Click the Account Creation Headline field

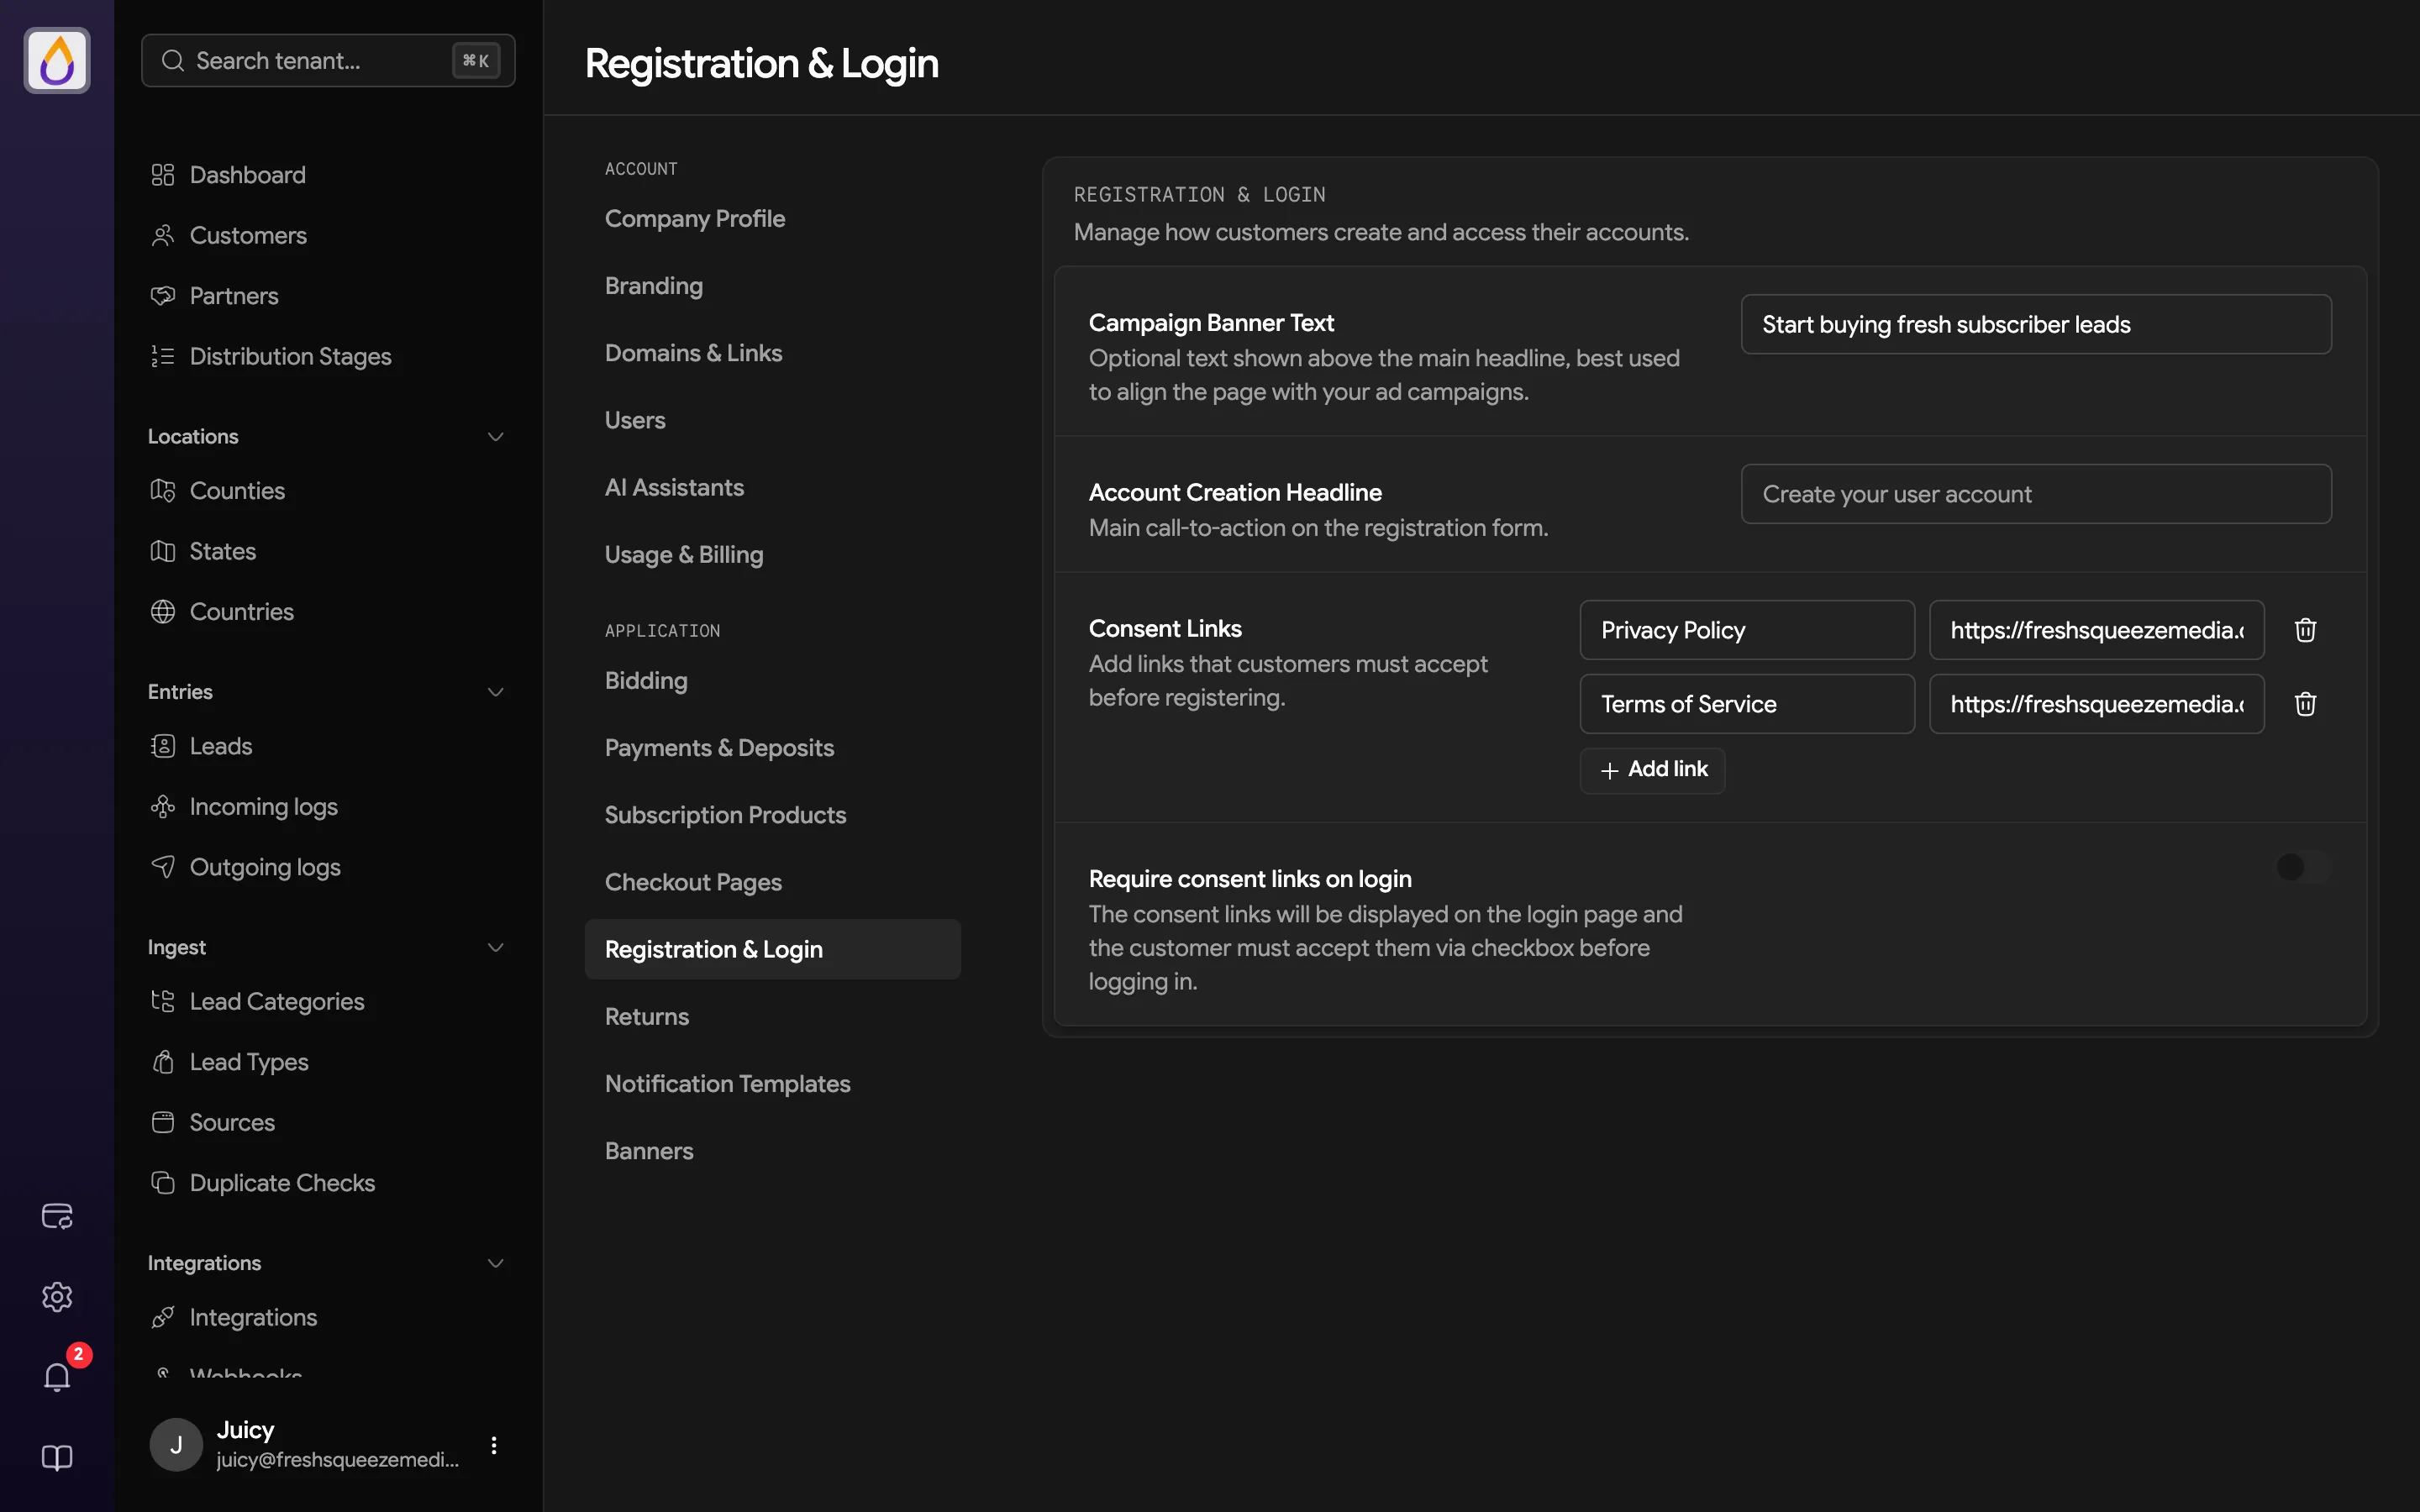(x=2036, y=494)
